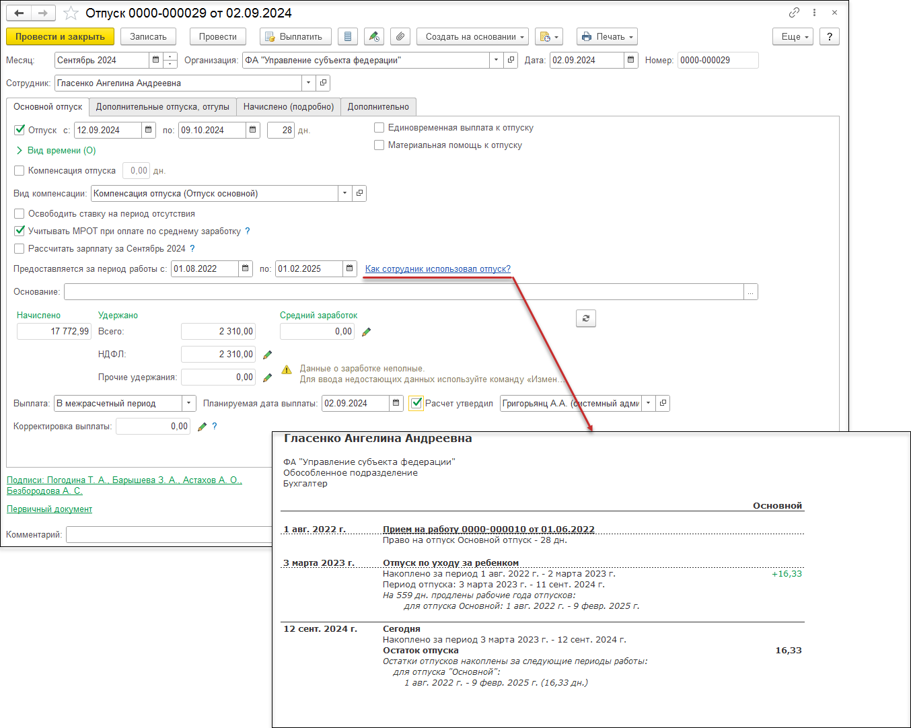
Task: Open the Выплата dropdown list
Action: coord(189,403)
